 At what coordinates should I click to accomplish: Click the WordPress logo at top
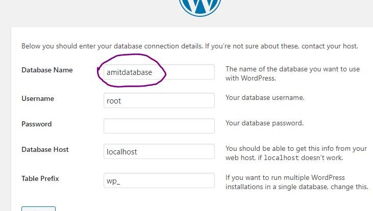click(200, 7)
